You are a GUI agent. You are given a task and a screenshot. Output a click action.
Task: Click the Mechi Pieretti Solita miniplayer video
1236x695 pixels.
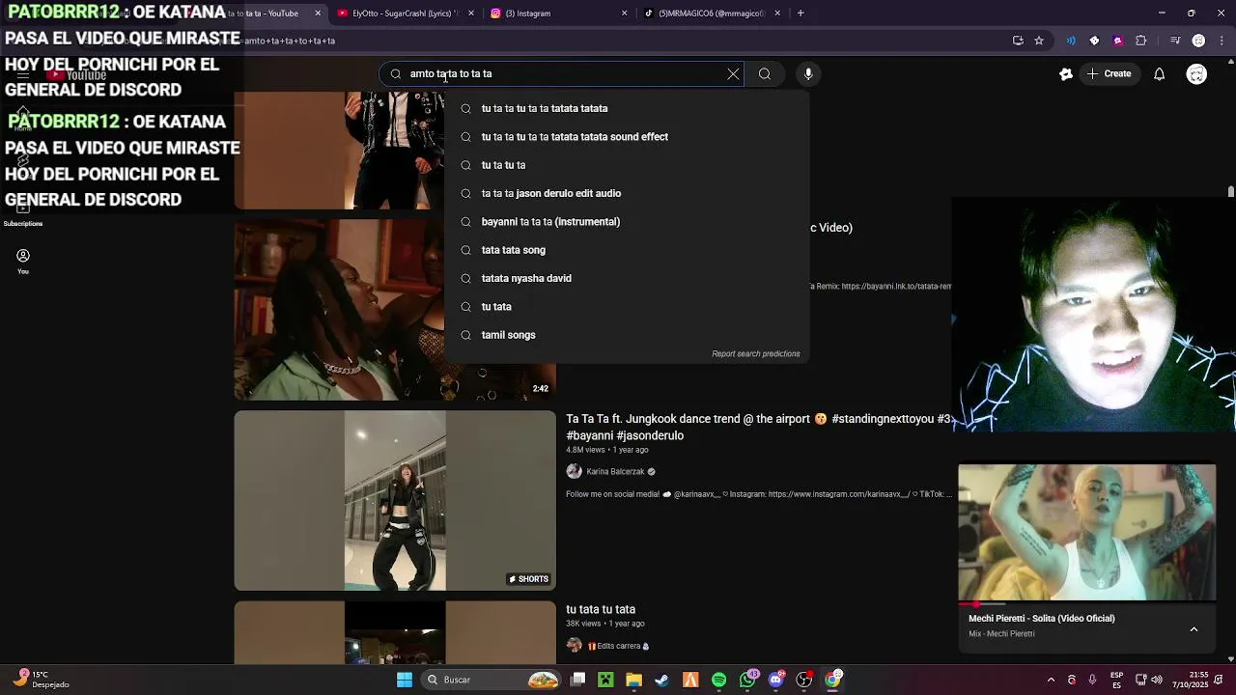point(1087,534)
